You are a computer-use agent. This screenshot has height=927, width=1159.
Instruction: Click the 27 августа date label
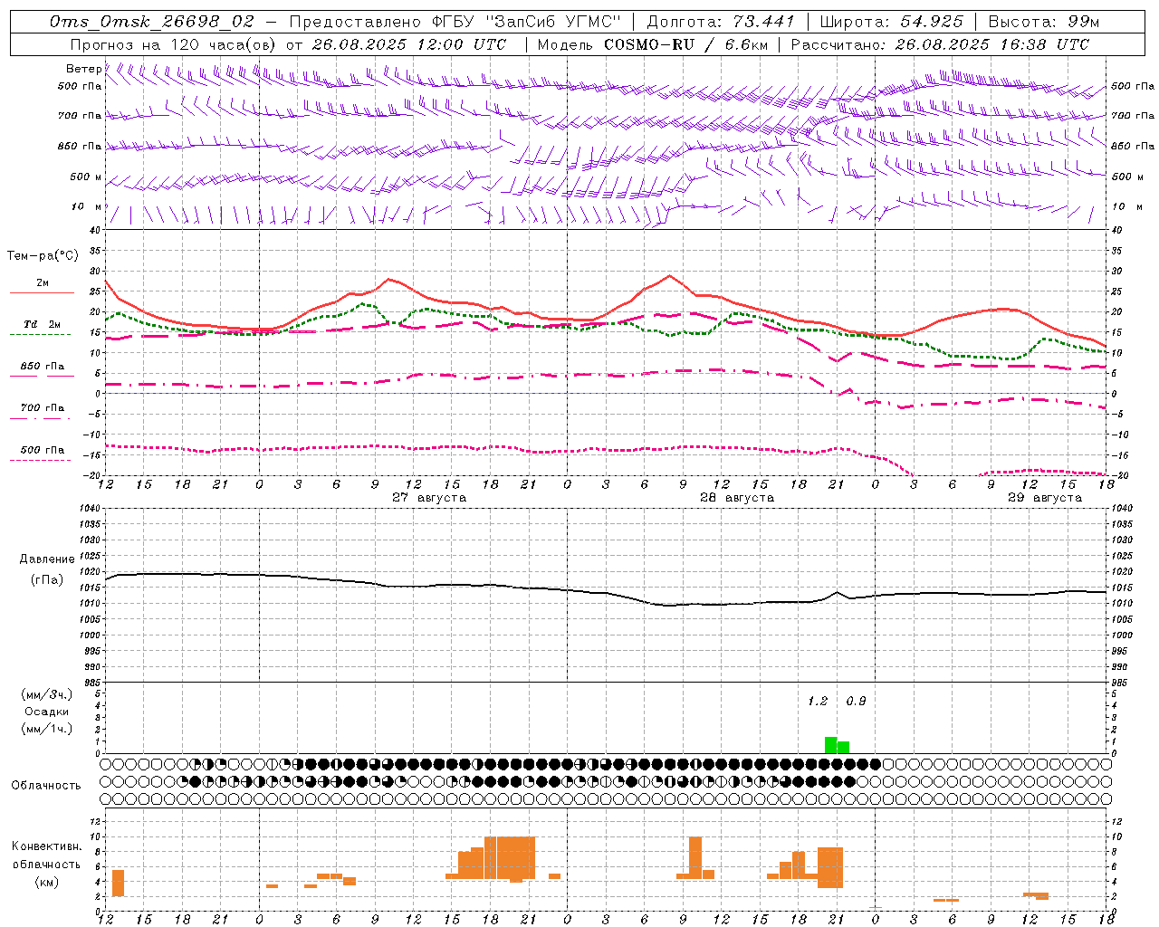click(429, 498)
